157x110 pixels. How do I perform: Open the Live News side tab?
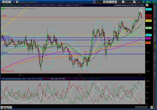pos(155,75)
